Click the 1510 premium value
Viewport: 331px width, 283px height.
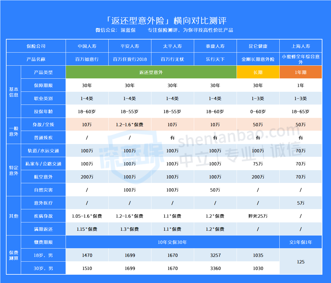(x=87, y=268)
